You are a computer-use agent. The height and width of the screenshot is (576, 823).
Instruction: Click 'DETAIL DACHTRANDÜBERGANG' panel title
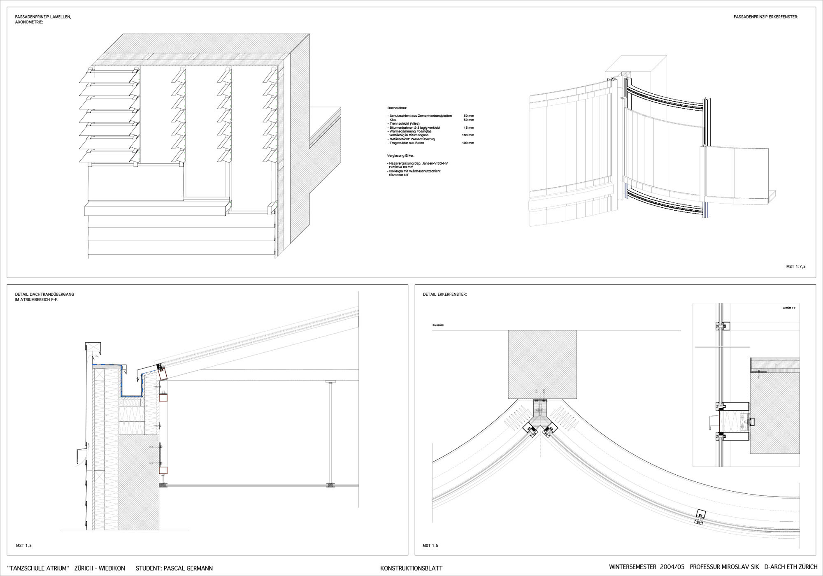pos(44,295)
